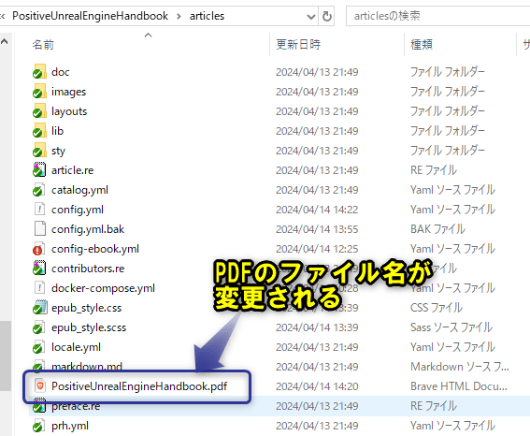Screen dimensions: 530x436
Task: Select the locale.yml file name
Action: [x=76, y=347]
